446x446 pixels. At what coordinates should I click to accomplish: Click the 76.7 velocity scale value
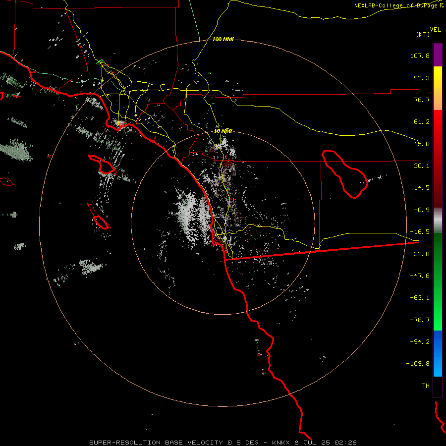click(422, 100)
